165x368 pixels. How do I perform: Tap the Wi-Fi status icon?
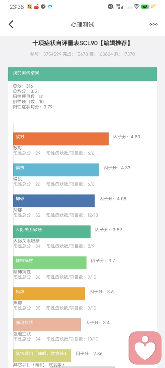pos(136,7)
